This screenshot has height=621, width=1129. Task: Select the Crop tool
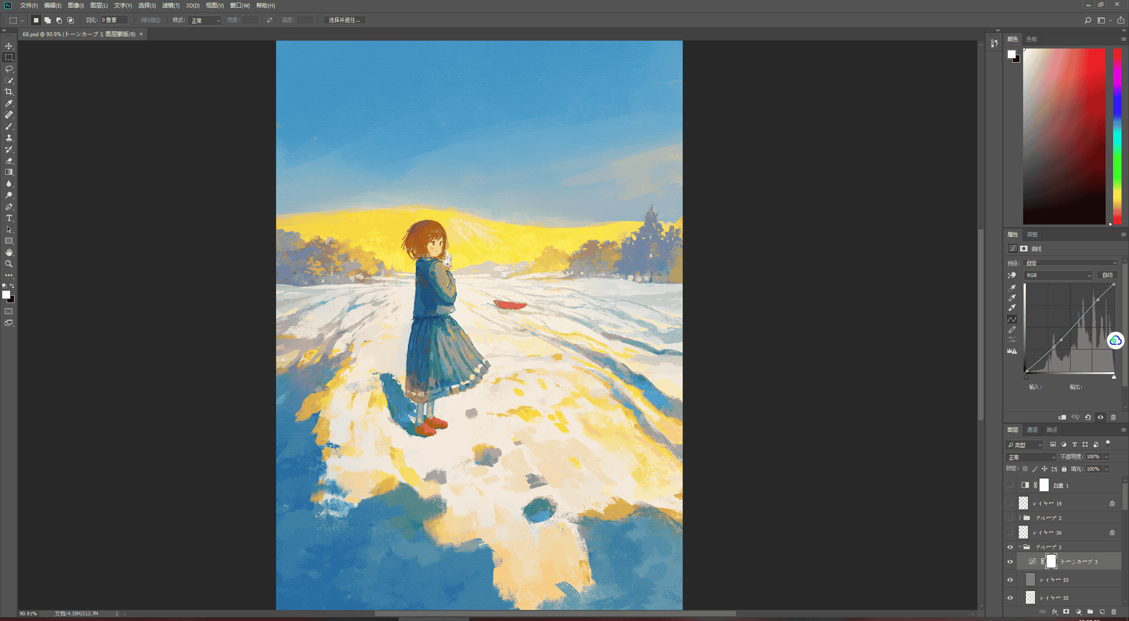[9, 92]
